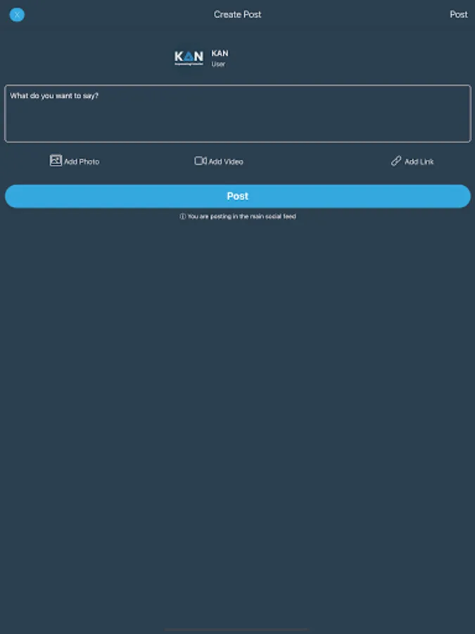Click the placeholder text in the post box
This screenshot has height=634, width=475.
[x=54, y=96]
